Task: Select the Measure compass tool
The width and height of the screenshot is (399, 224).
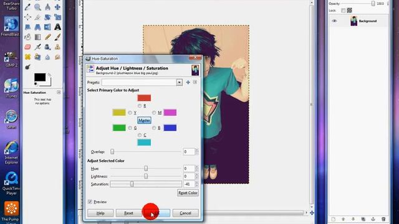Action: pyautogui.click(x=47, y=7)
